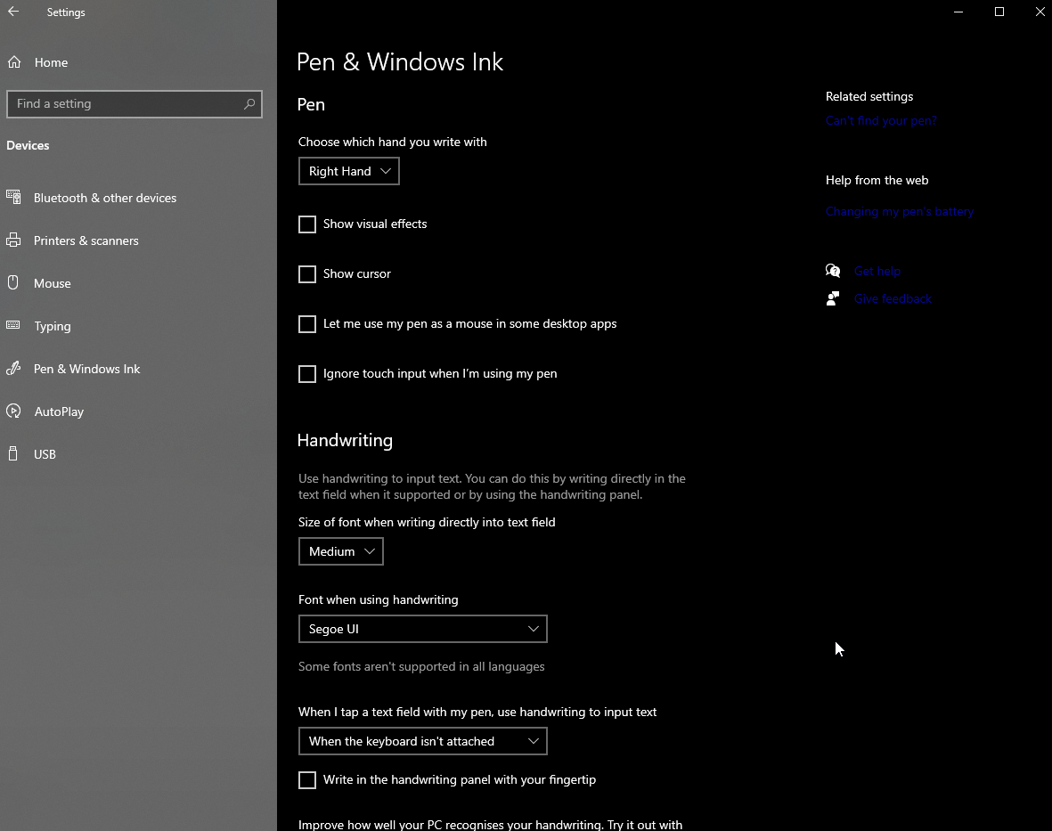Check Ignore touch input when using pen
This screenshot has height=831, width=1052.
[x=307, y=374]
